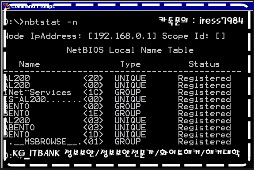
Task: Click the IP address [192.168.0.1]
Action: (122, 36)
